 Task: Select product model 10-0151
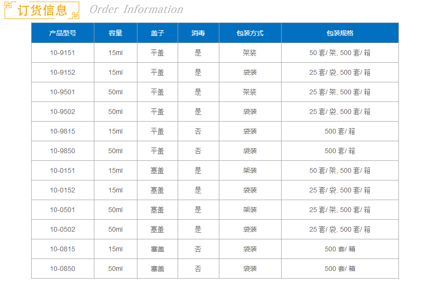click(x=62, y=170)
